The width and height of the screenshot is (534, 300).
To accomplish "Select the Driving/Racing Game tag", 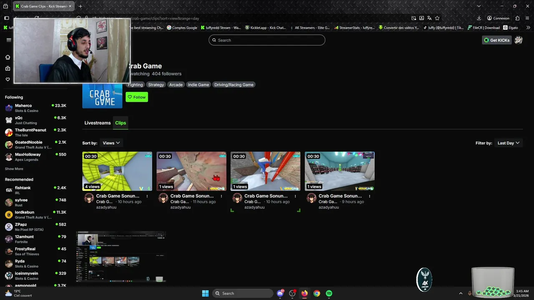I will (234, 85).
